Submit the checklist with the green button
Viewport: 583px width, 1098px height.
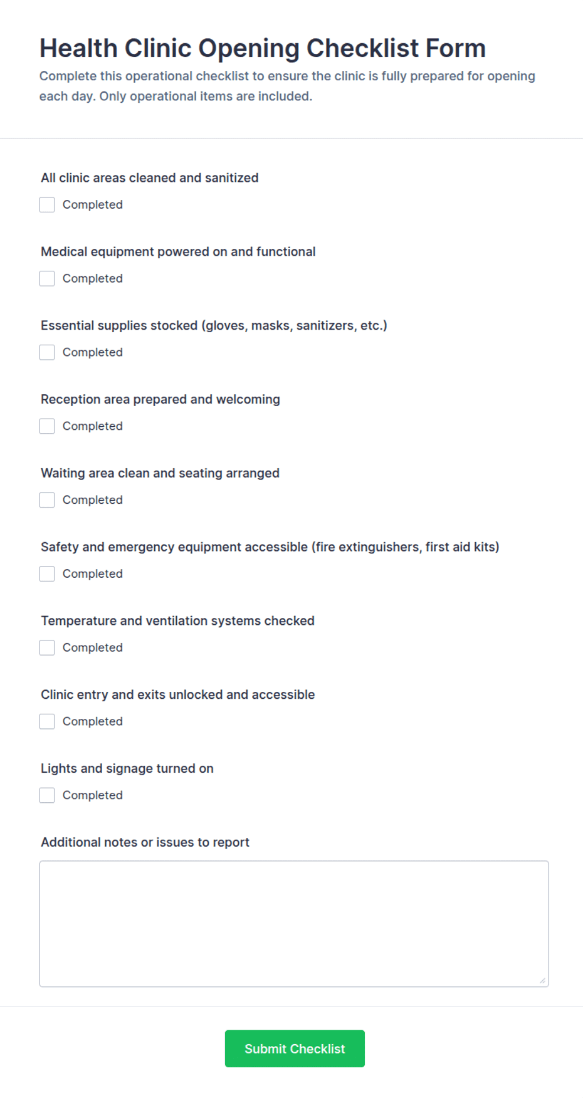click(295, 1048)
